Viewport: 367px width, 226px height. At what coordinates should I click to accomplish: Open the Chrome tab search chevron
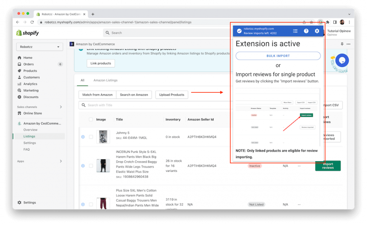tap(349, 14)
